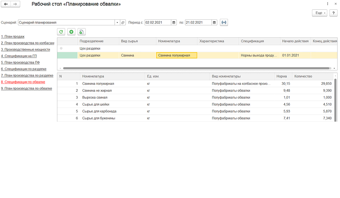Select the Вырезка свиная row
340x198 pixels.
[195, 97]
